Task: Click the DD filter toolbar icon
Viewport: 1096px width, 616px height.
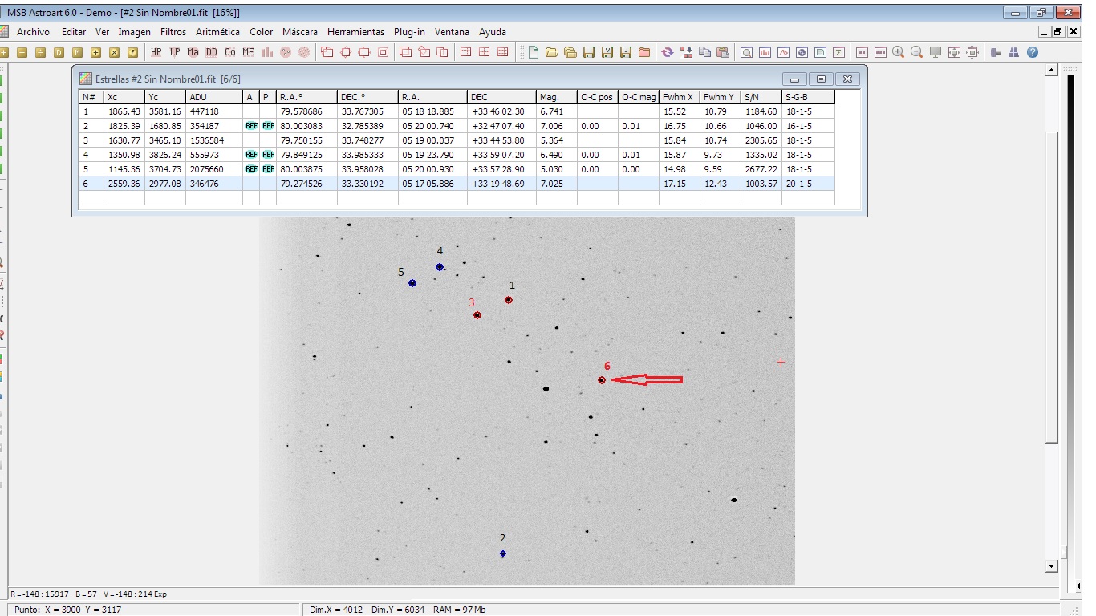Action: click(211, 52)
